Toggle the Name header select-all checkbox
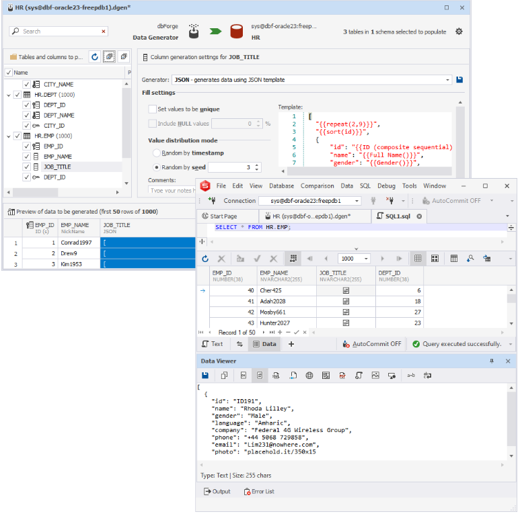The width and height of the screenshot is (520, 516). point(9,72)
